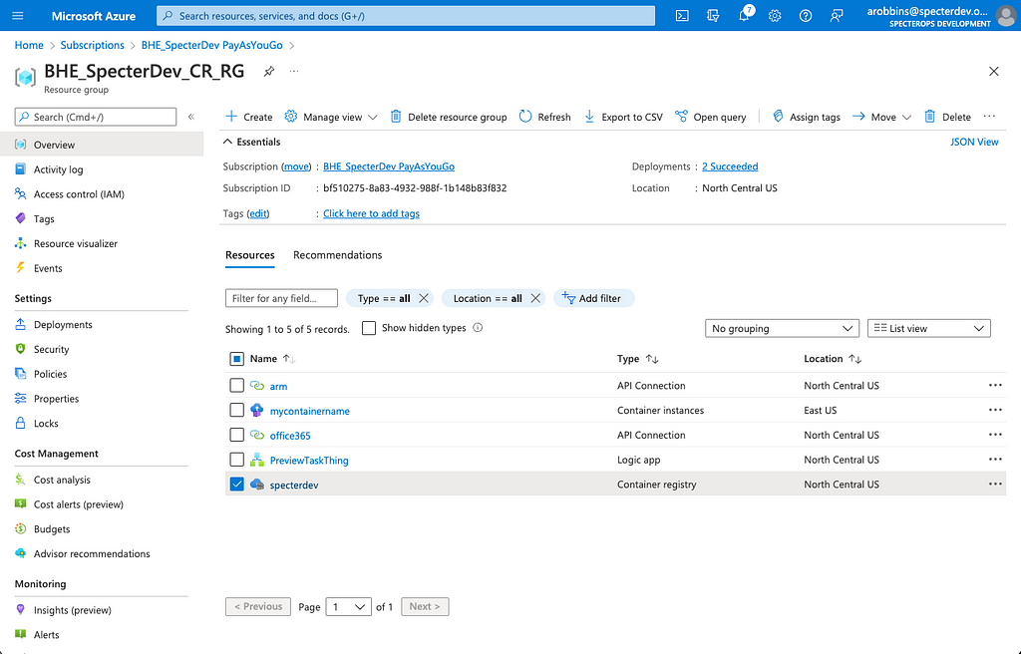Viewport: 1021px width, 654px height.
Task: Click the Create plus button
Action: [248, 117]
